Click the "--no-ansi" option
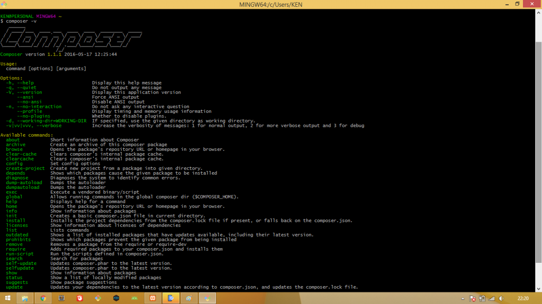Image resolution: width=542 pixels, height=304 pixels. 30,102
